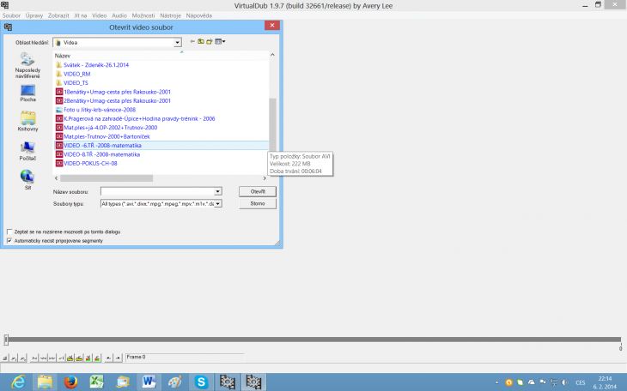Image resolution: width=627 pixels, height=391 pixels.
Task: Expand the 'Oblast hledání' folder dropdown
Action: coord(177,42)
